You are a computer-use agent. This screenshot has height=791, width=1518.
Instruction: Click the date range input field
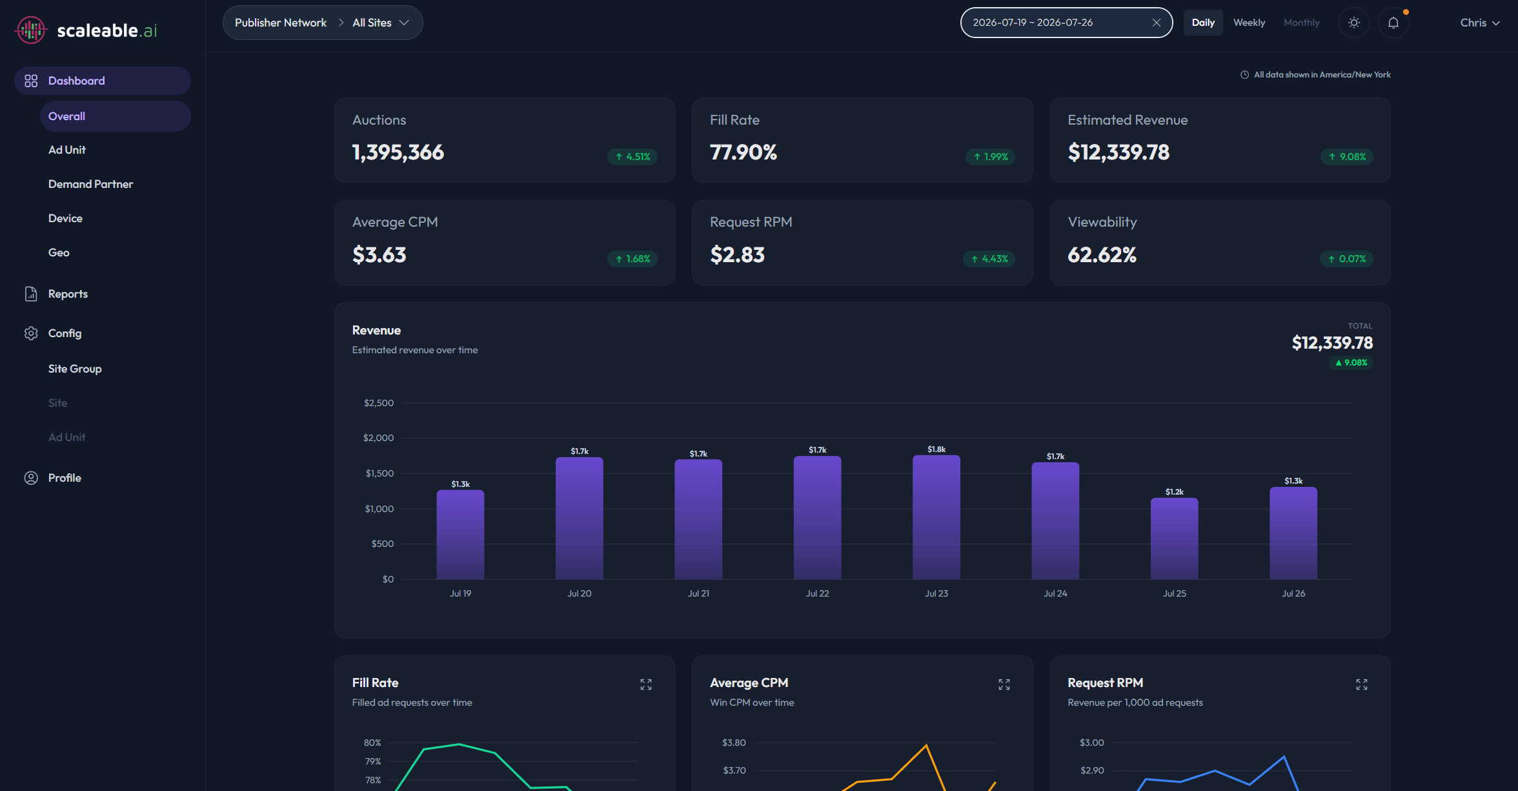tap(1066, 23)
